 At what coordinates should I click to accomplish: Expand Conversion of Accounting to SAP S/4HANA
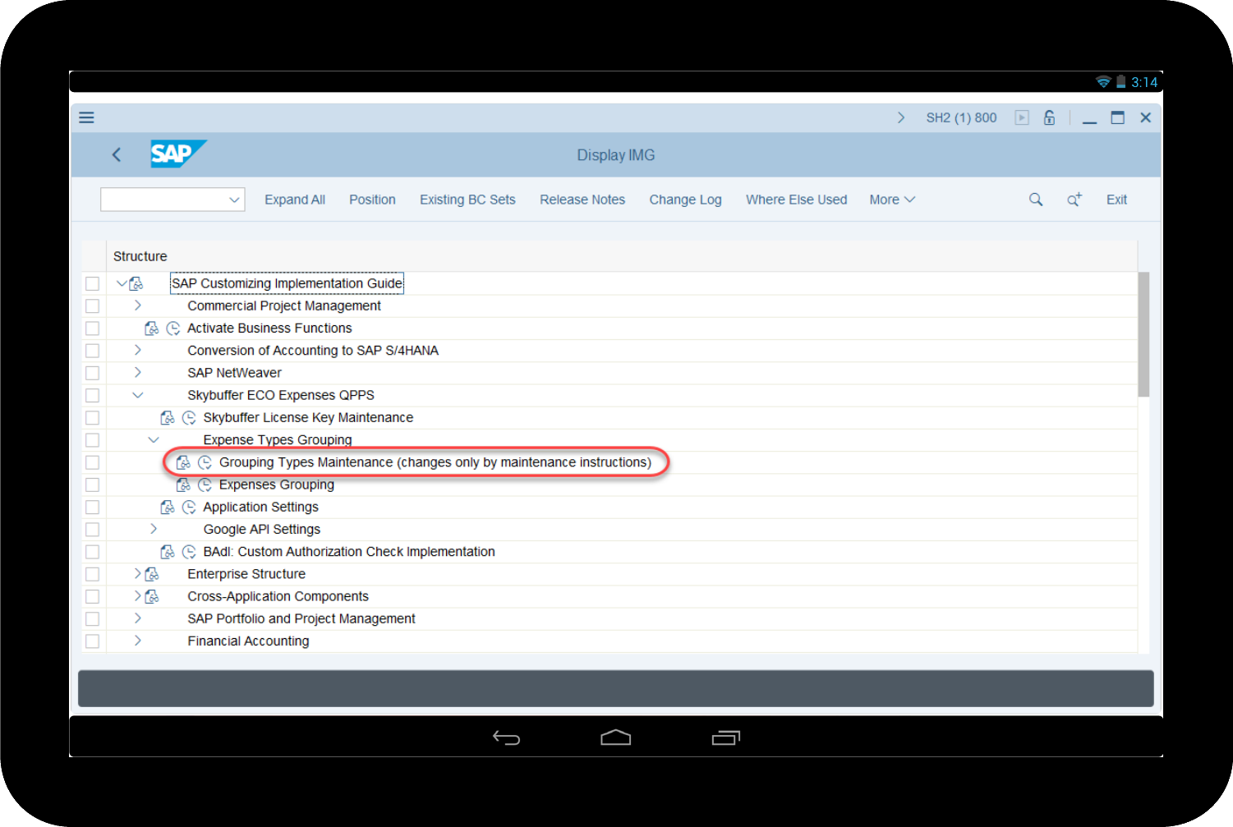(x=138, y=350)
